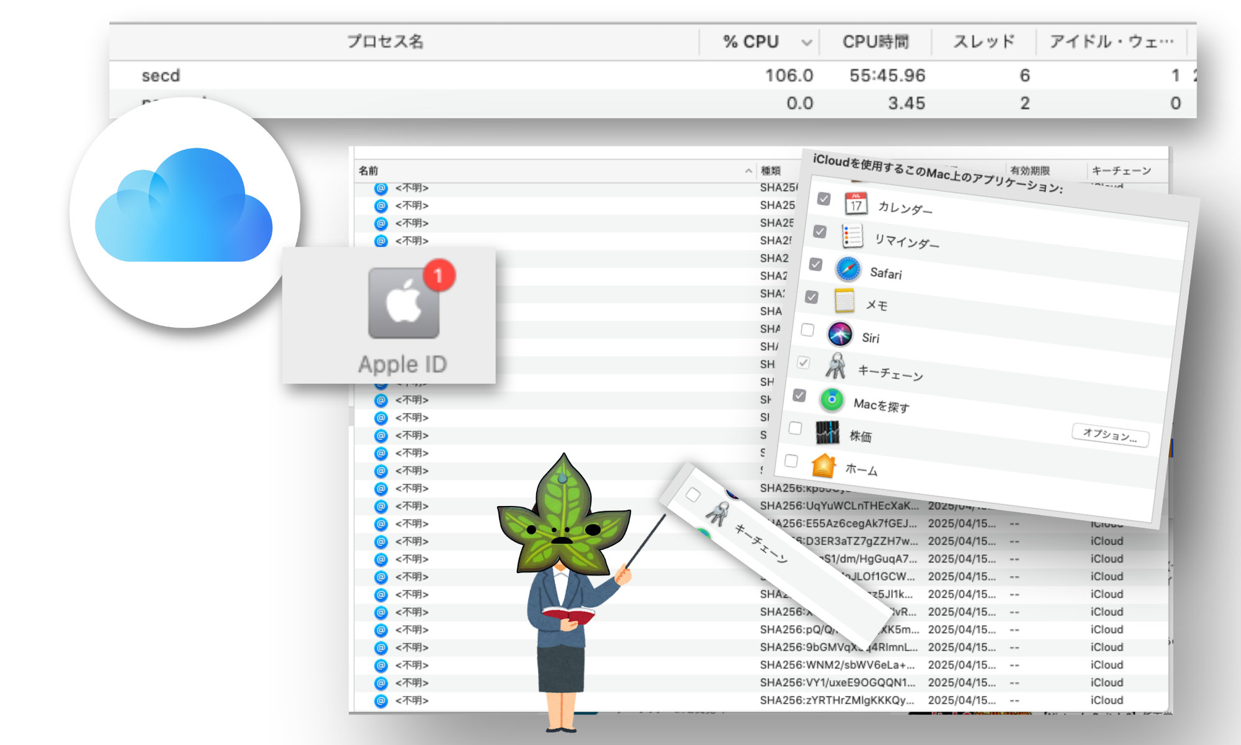Click the @ icon in the E55Az6cegAk7fGEJ row
This screenshot has height=745, width=1241.
[381, 524]
